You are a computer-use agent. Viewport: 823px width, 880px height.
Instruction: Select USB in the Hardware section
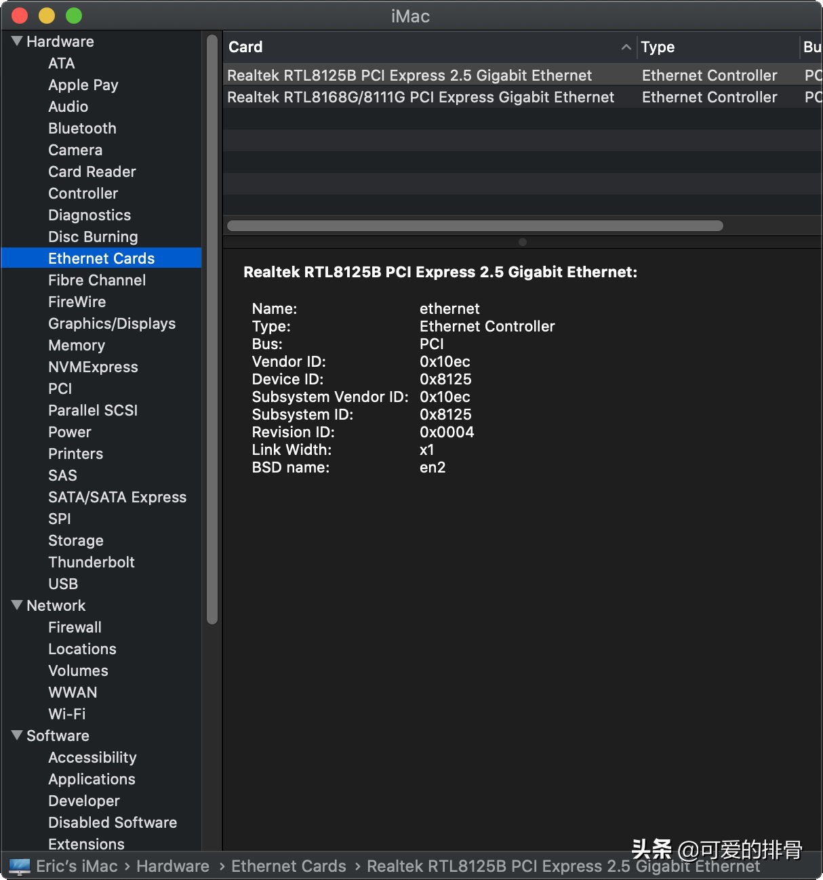[62, 584]
